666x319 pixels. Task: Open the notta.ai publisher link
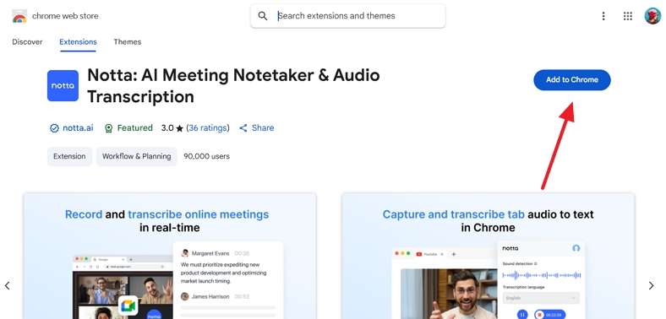(78, 128)
